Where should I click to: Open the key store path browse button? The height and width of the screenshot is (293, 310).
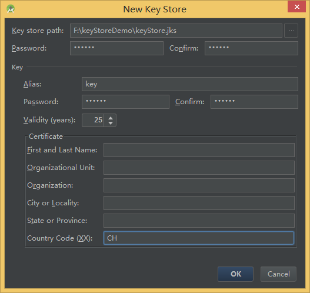coord(291,31)
